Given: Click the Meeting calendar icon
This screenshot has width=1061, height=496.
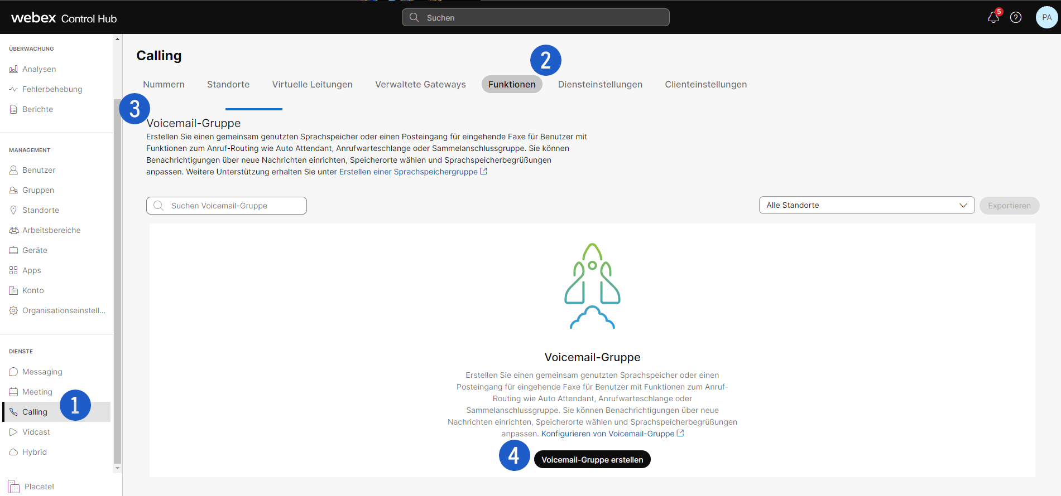Looking at the screenshot, I should click(x=13, y=392).
